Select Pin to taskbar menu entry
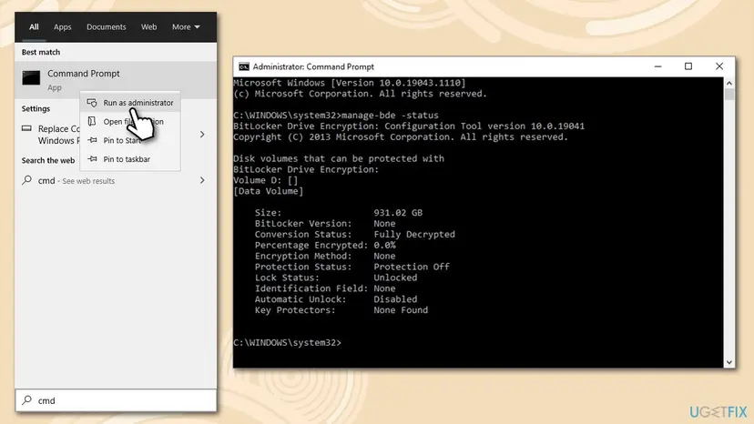754x424 pixels. coord(130,159)
